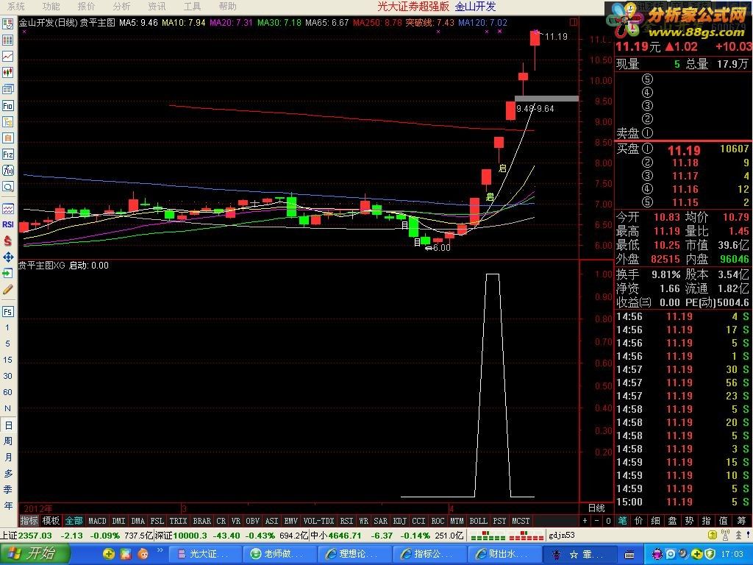
Task: Click the keyboard input method tray icon
Action: pos(629,555)
